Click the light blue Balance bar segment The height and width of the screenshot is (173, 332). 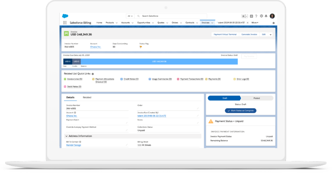[x=159, y=61]
